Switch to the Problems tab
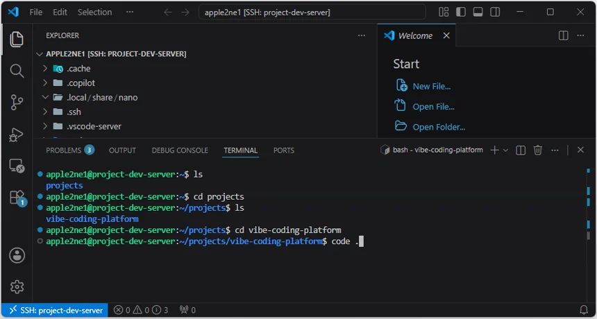The image size is (597, 319). tap(70, 150)
